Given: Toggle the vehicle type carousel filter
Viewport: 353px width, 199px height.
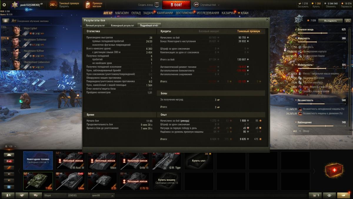Looking at the screenshot, I should click(9, 155).
